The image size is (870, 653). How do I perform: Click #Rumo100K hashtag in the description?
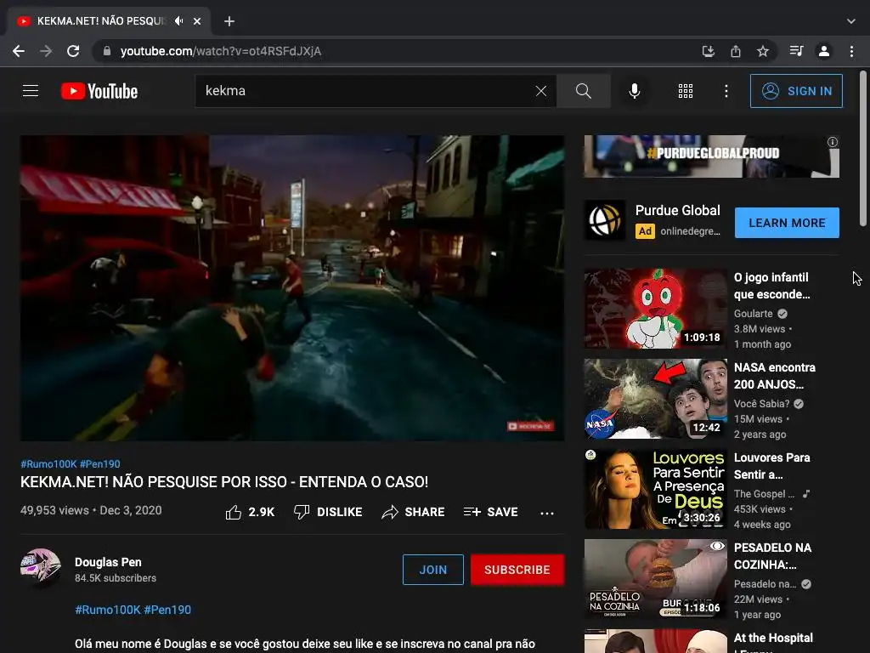coord(108,610)
